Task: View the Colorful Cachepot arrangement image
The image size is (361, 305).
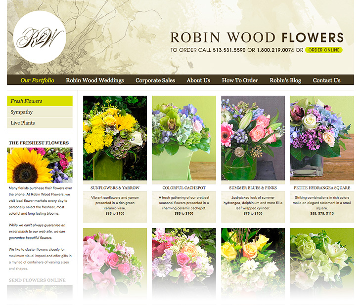Action: (184, 138)
